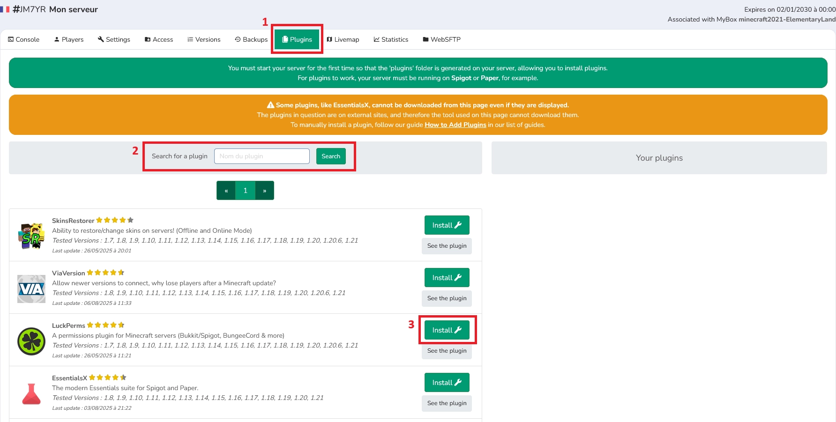Viewport: 836px width, 422px height.
Task: Click the minecraft2021-ElementaryLand MyBox name
Action: [787, 19]
